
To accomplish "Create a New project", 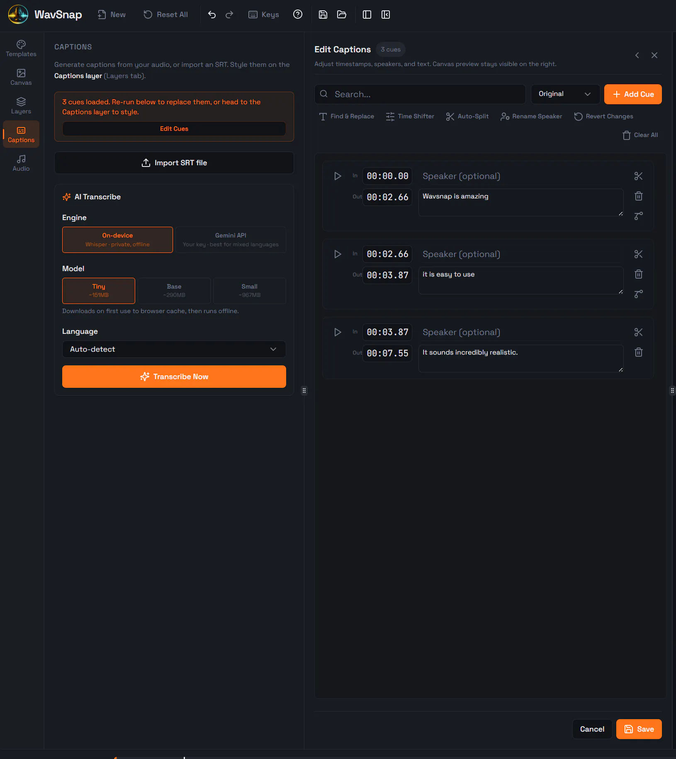I will click(x=112, y=15).
